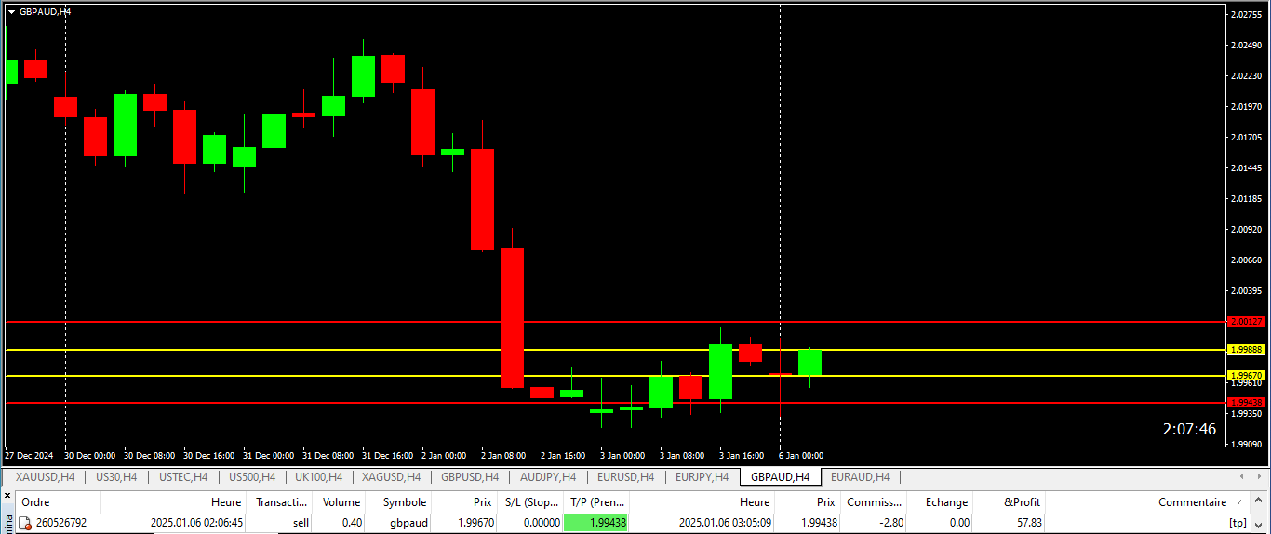1271x534 pixels.
Task: Click the S/L (Stop... column header
Action: (x=531, y=502)
